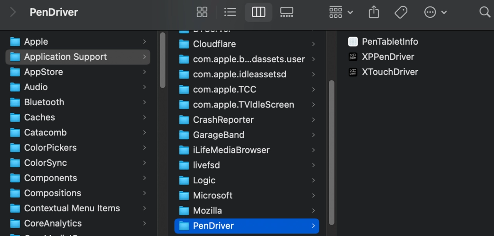The image size is (494, 236).
Task: Click the Share icon in toolbar
Action: [374, 12]
